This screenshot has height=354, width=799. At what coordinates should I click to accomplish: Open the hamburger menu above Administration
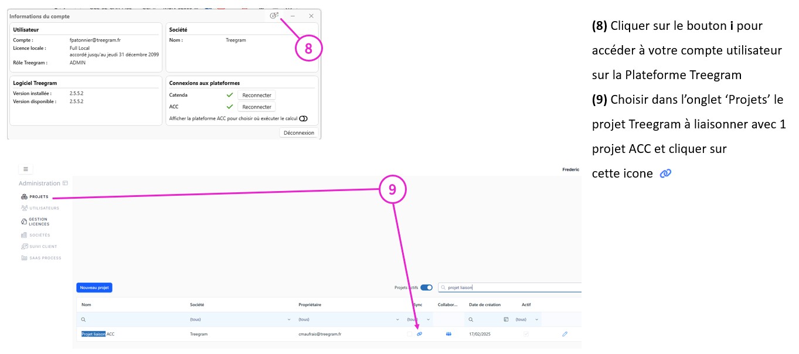pos(26,169)
